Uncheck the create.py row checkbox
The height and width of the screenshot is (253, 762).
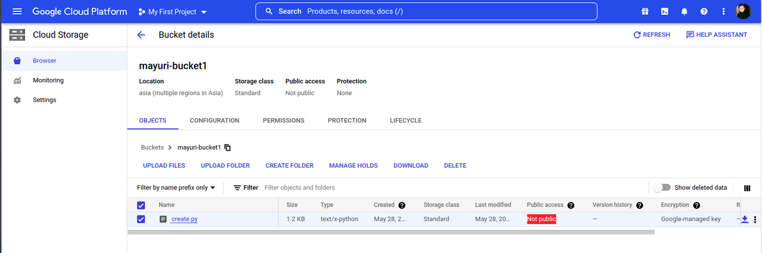click(x=141, y=219)
